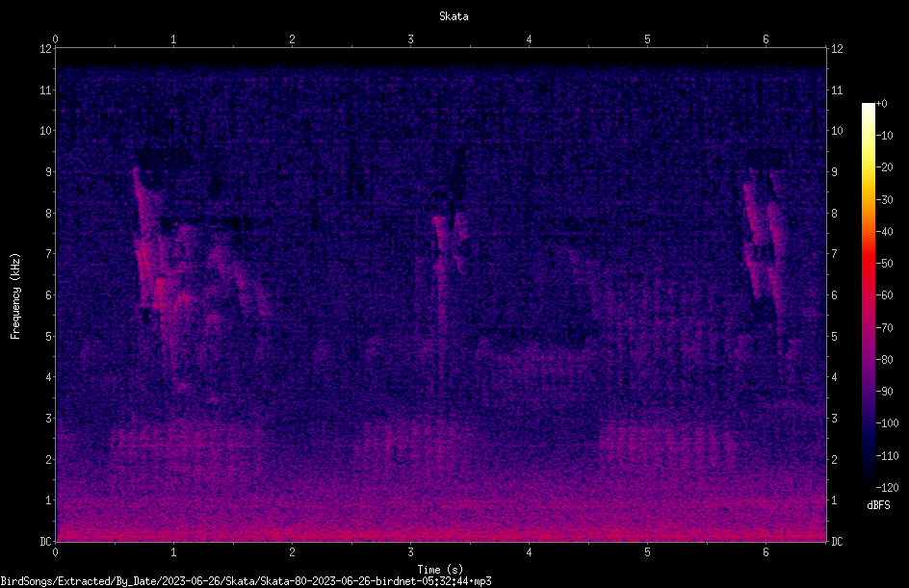The width and height of the screenshot is (909, 588).
Task: Click the '-20' color scale label
Action: [x=884, y=167]
